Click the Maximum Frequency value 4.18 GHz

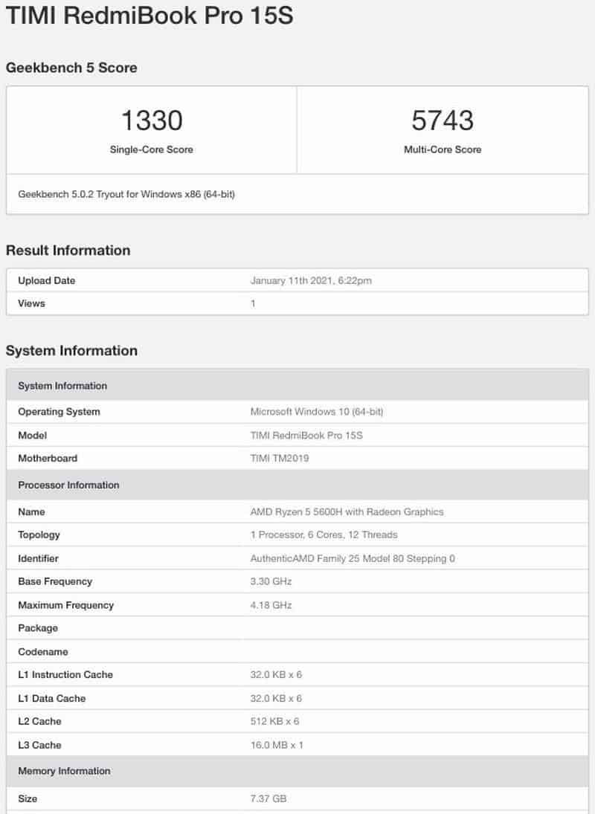click(x=271, y=605)
